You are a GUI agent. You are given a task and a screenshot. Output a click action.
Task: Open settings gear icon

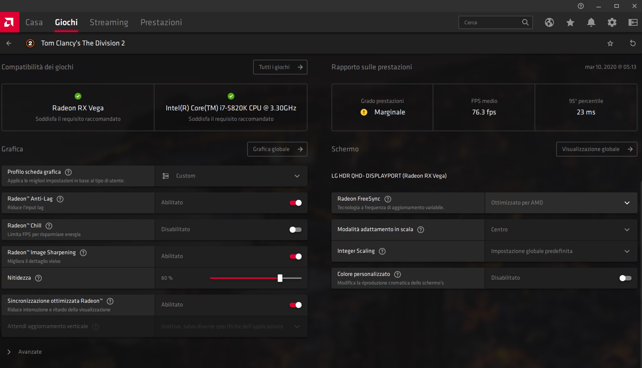pos(612,22)
